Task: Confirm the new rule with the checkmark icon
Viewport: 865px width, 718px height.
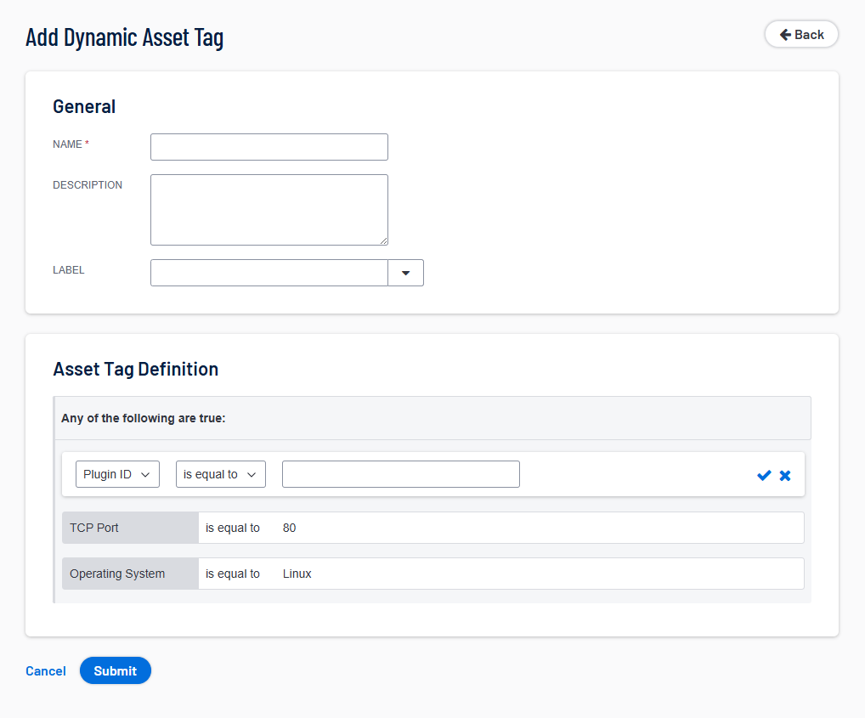Action: pyautogui.click(x=763, y=475)
